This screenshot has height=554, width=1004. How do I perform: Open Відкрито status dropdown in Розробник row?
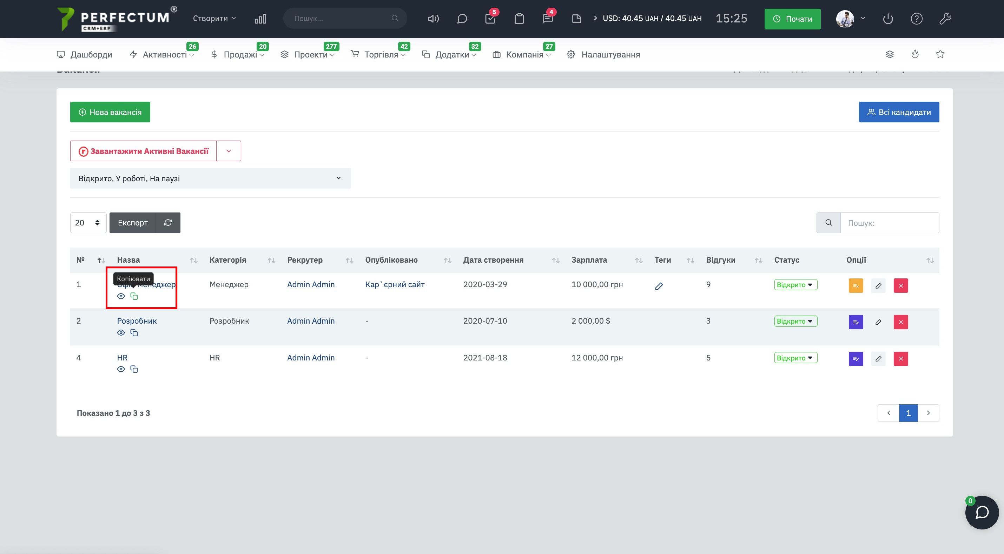pos(795,321)
